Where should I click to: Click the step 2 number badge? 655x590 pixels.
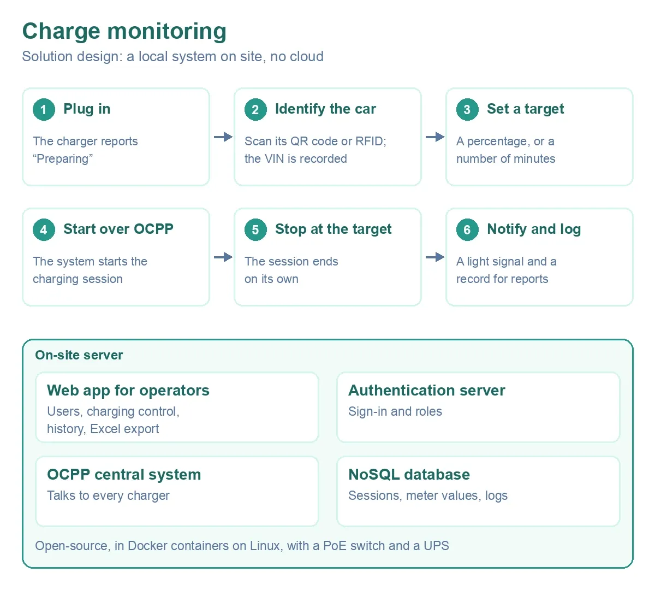click(x=255, y=109)
